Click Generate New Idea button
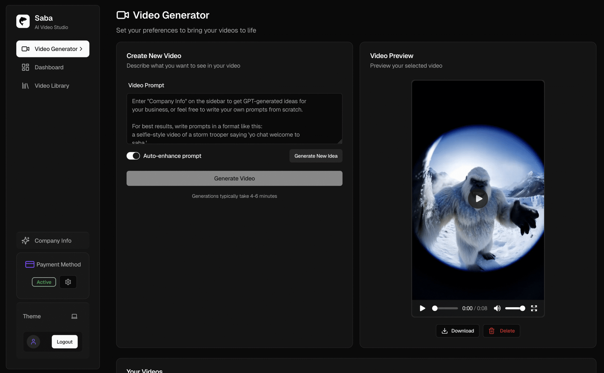 click(x=316, y=156)
